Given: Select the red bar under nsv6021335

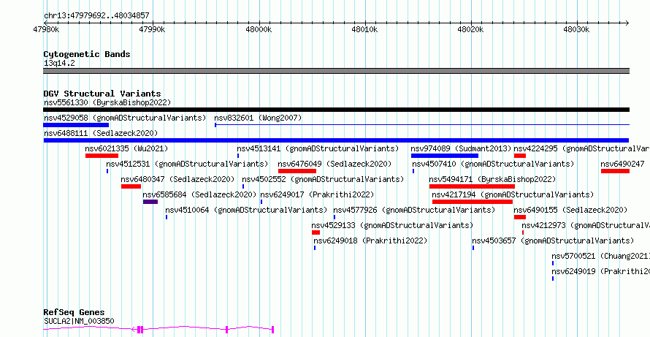Looking at the screenshot, I should (x=102, y=156).
